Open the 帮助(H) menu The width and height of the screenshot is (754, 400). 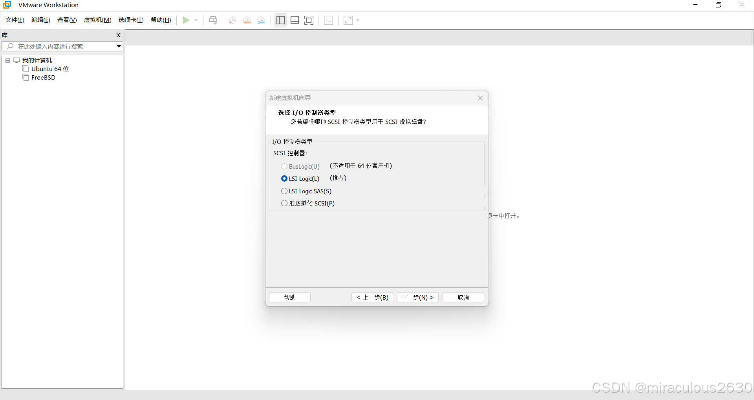[161, 20]
